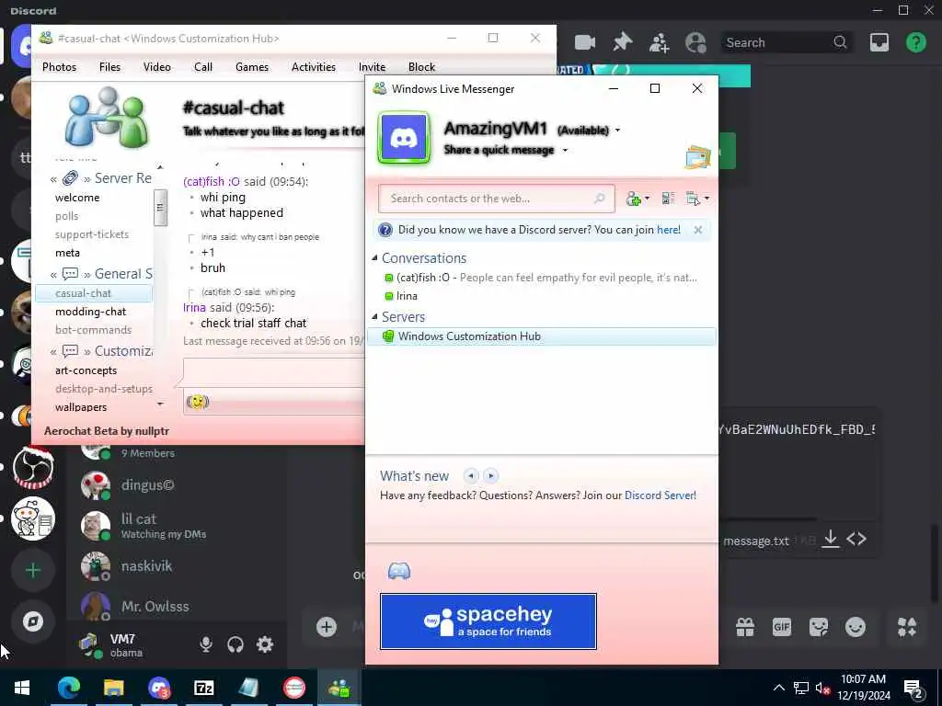The image size is (942, 706).
Task: Open the Video menu in chat window
Action: [156, 66]
